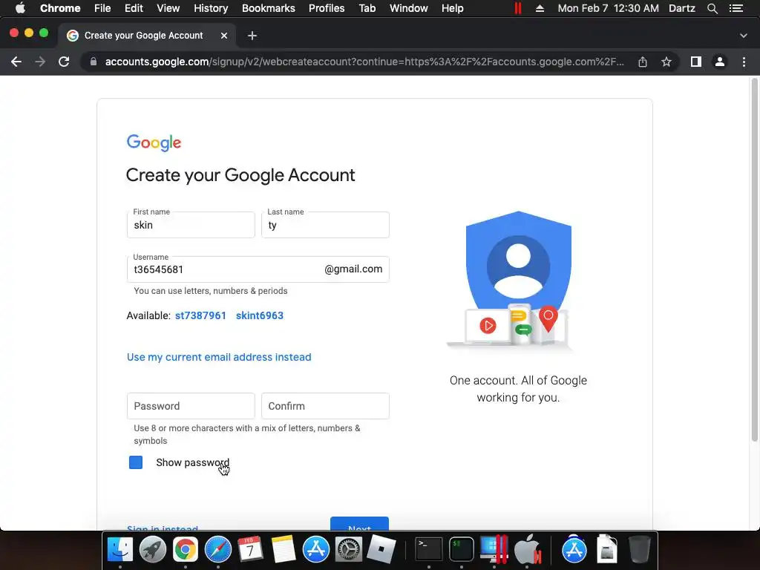Open the Bookmarks menu
Viewport: 760px width, 570px height.
pos(269,8)
